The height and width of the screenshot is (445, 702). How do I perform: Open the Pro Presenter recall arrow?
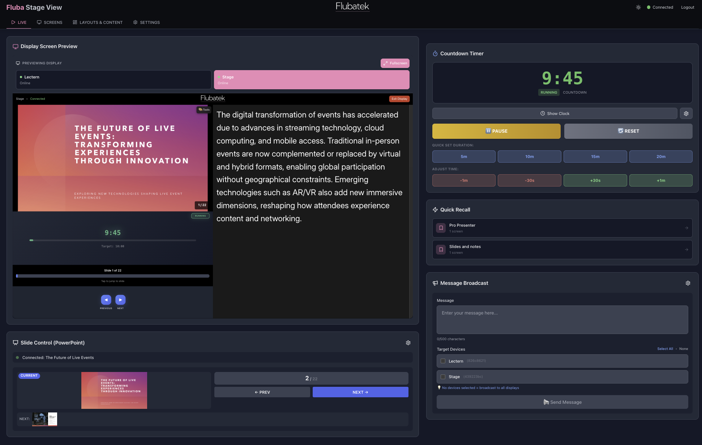coord(686,228)
